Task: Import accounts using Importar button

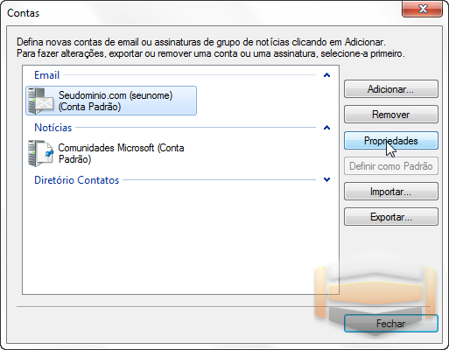Action: pyautogui.click(x=391, y=192)
